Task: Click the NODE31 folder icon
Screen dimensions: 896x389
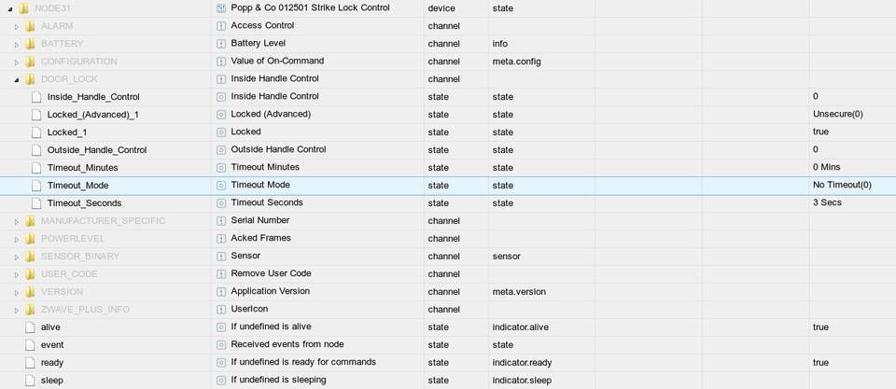Action: pyautogui.click(x=23, y=8)
